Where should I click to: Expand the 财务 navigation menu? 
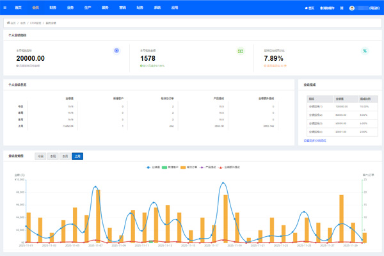tap(52, 8)
